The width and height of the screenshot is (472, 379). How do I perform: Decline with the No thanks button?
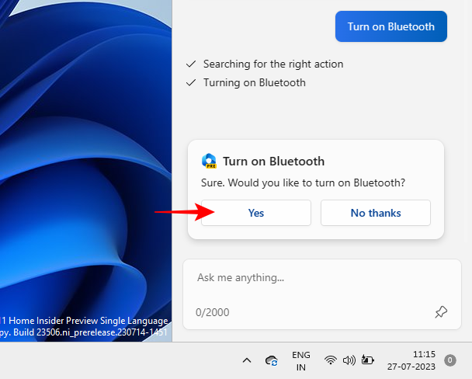click(x=376, y=213)
